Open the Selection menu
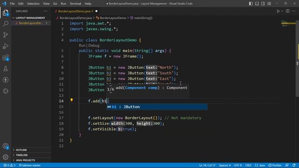The width and height of the screenshot is (299, 168). point(33,4)
